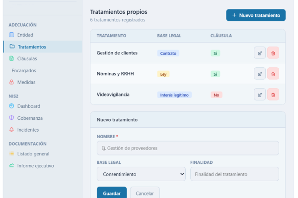
Task: Click the Informe ejecutivo chart icon
Action: (11, 165)
